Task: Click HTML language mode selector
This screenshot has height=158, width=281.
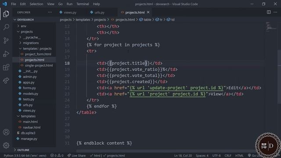Action: pos(239,155)
